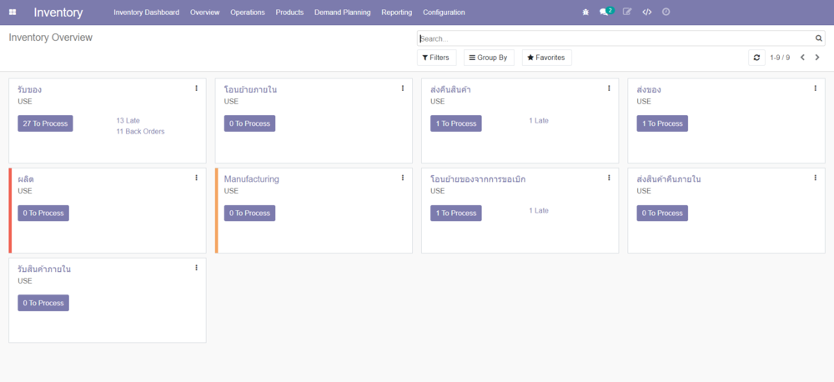This screenshot has width=834, height=382.
Task: Expand the Favorites dropdown
Action: 547,58
